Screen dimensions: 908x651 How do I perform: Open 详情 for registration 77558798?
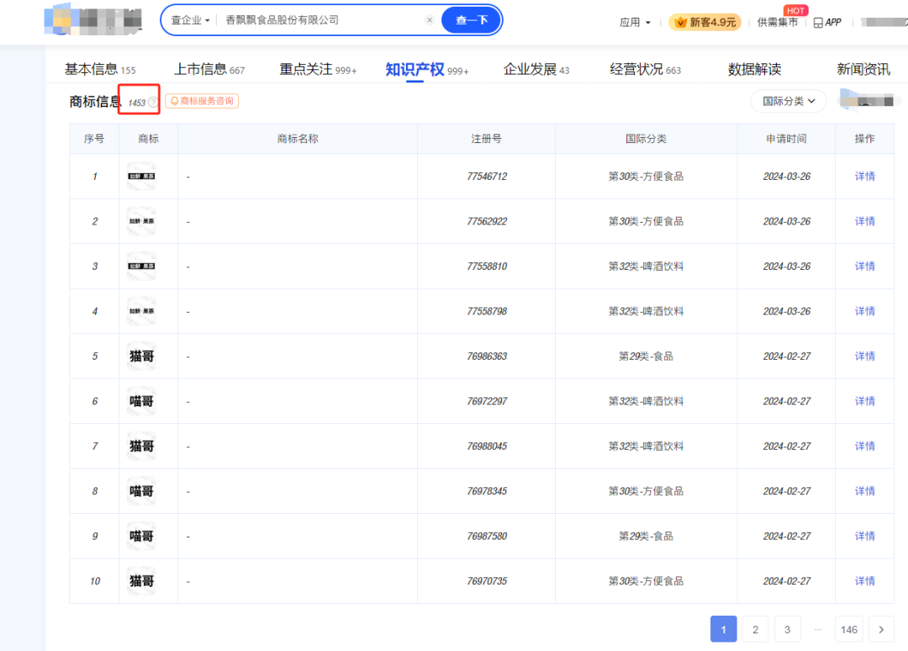pos(864,311)
